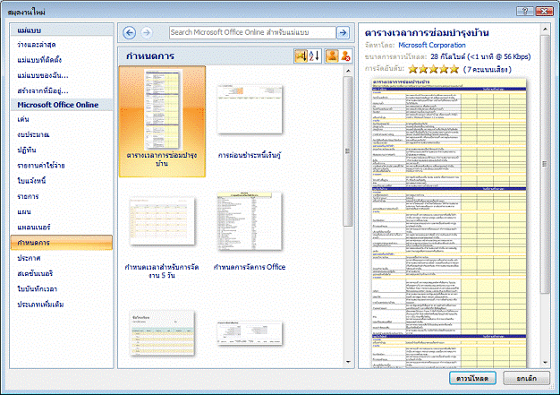Viewport: 560px width, 395px height.
Task: Click the preview pane scroll down arrow
Action: coord(545,362)
